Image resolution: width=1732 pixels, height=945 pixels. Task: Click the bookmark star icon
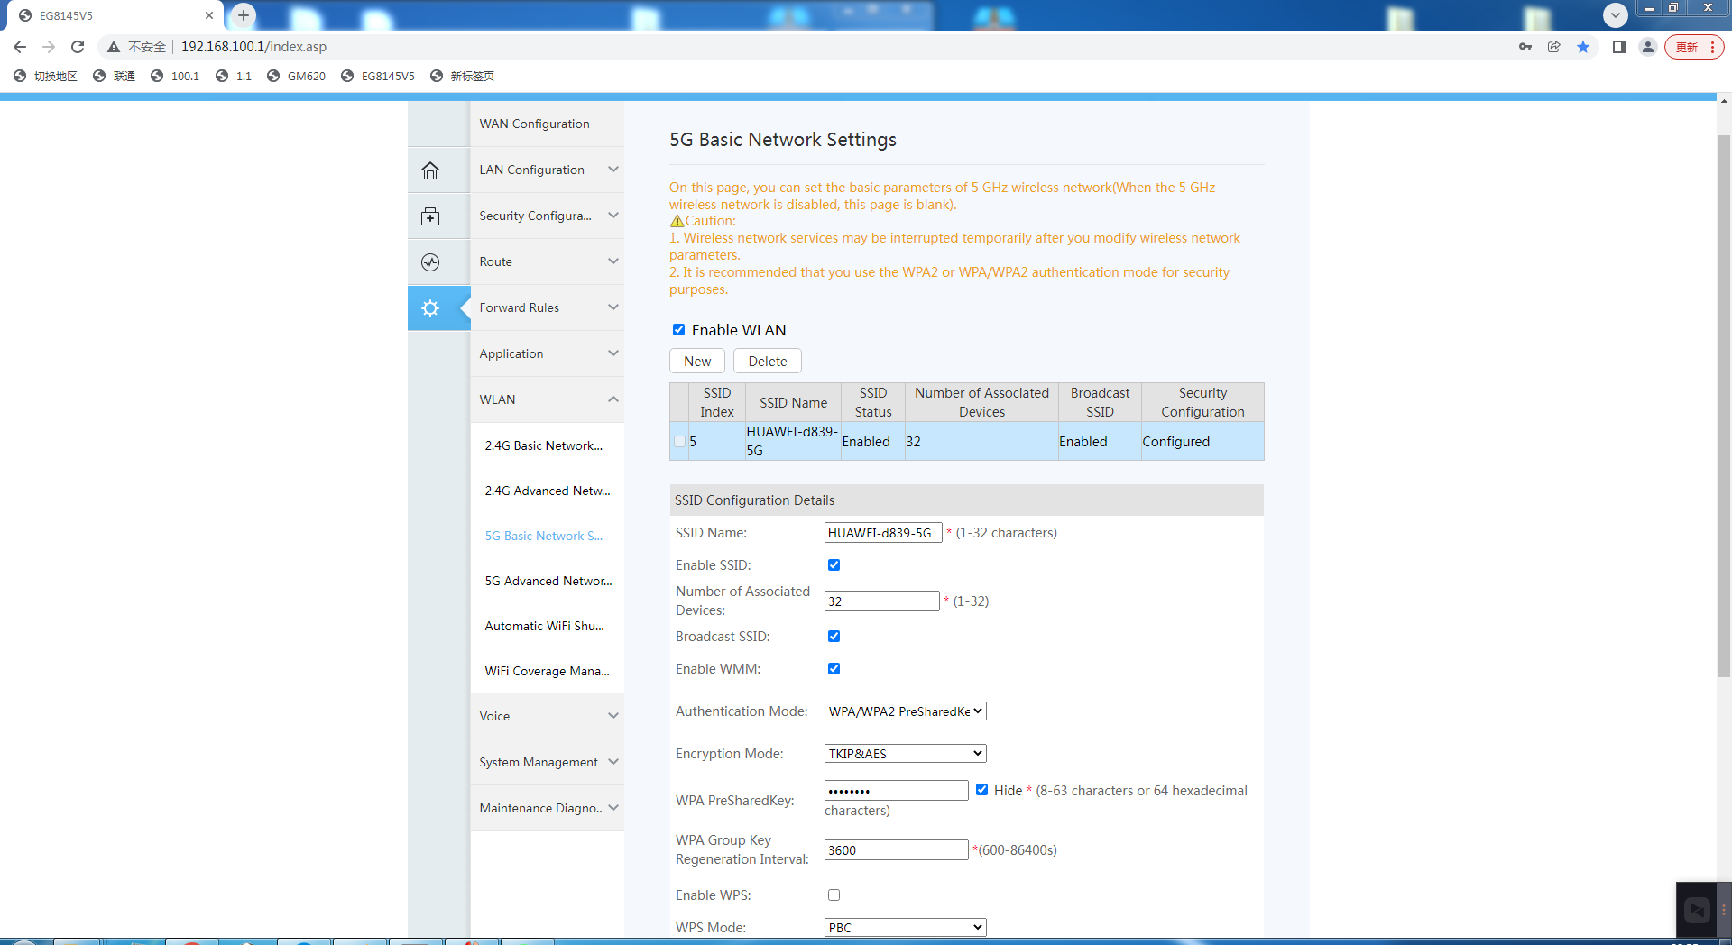[x=1583, y=47]
